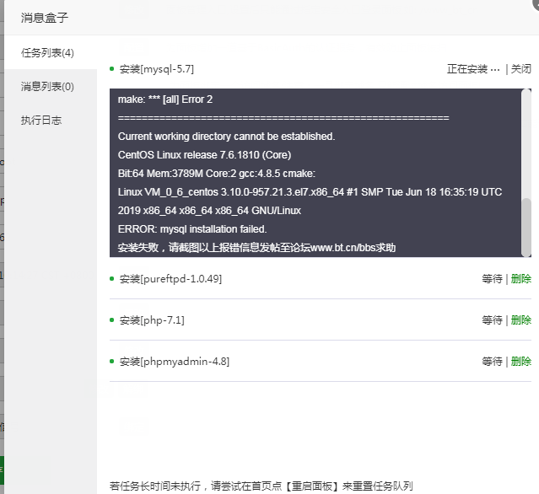The image size is (539, 494).
Task: Click the 安装失败 forum help message line
Action: tap(256, 248)
